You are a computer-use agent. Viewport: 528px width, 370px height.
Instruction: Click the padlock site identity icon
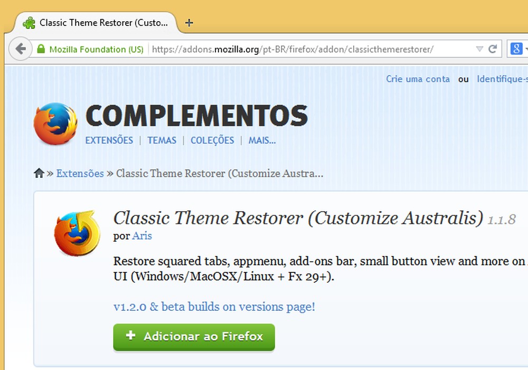[x=41, y=49]
